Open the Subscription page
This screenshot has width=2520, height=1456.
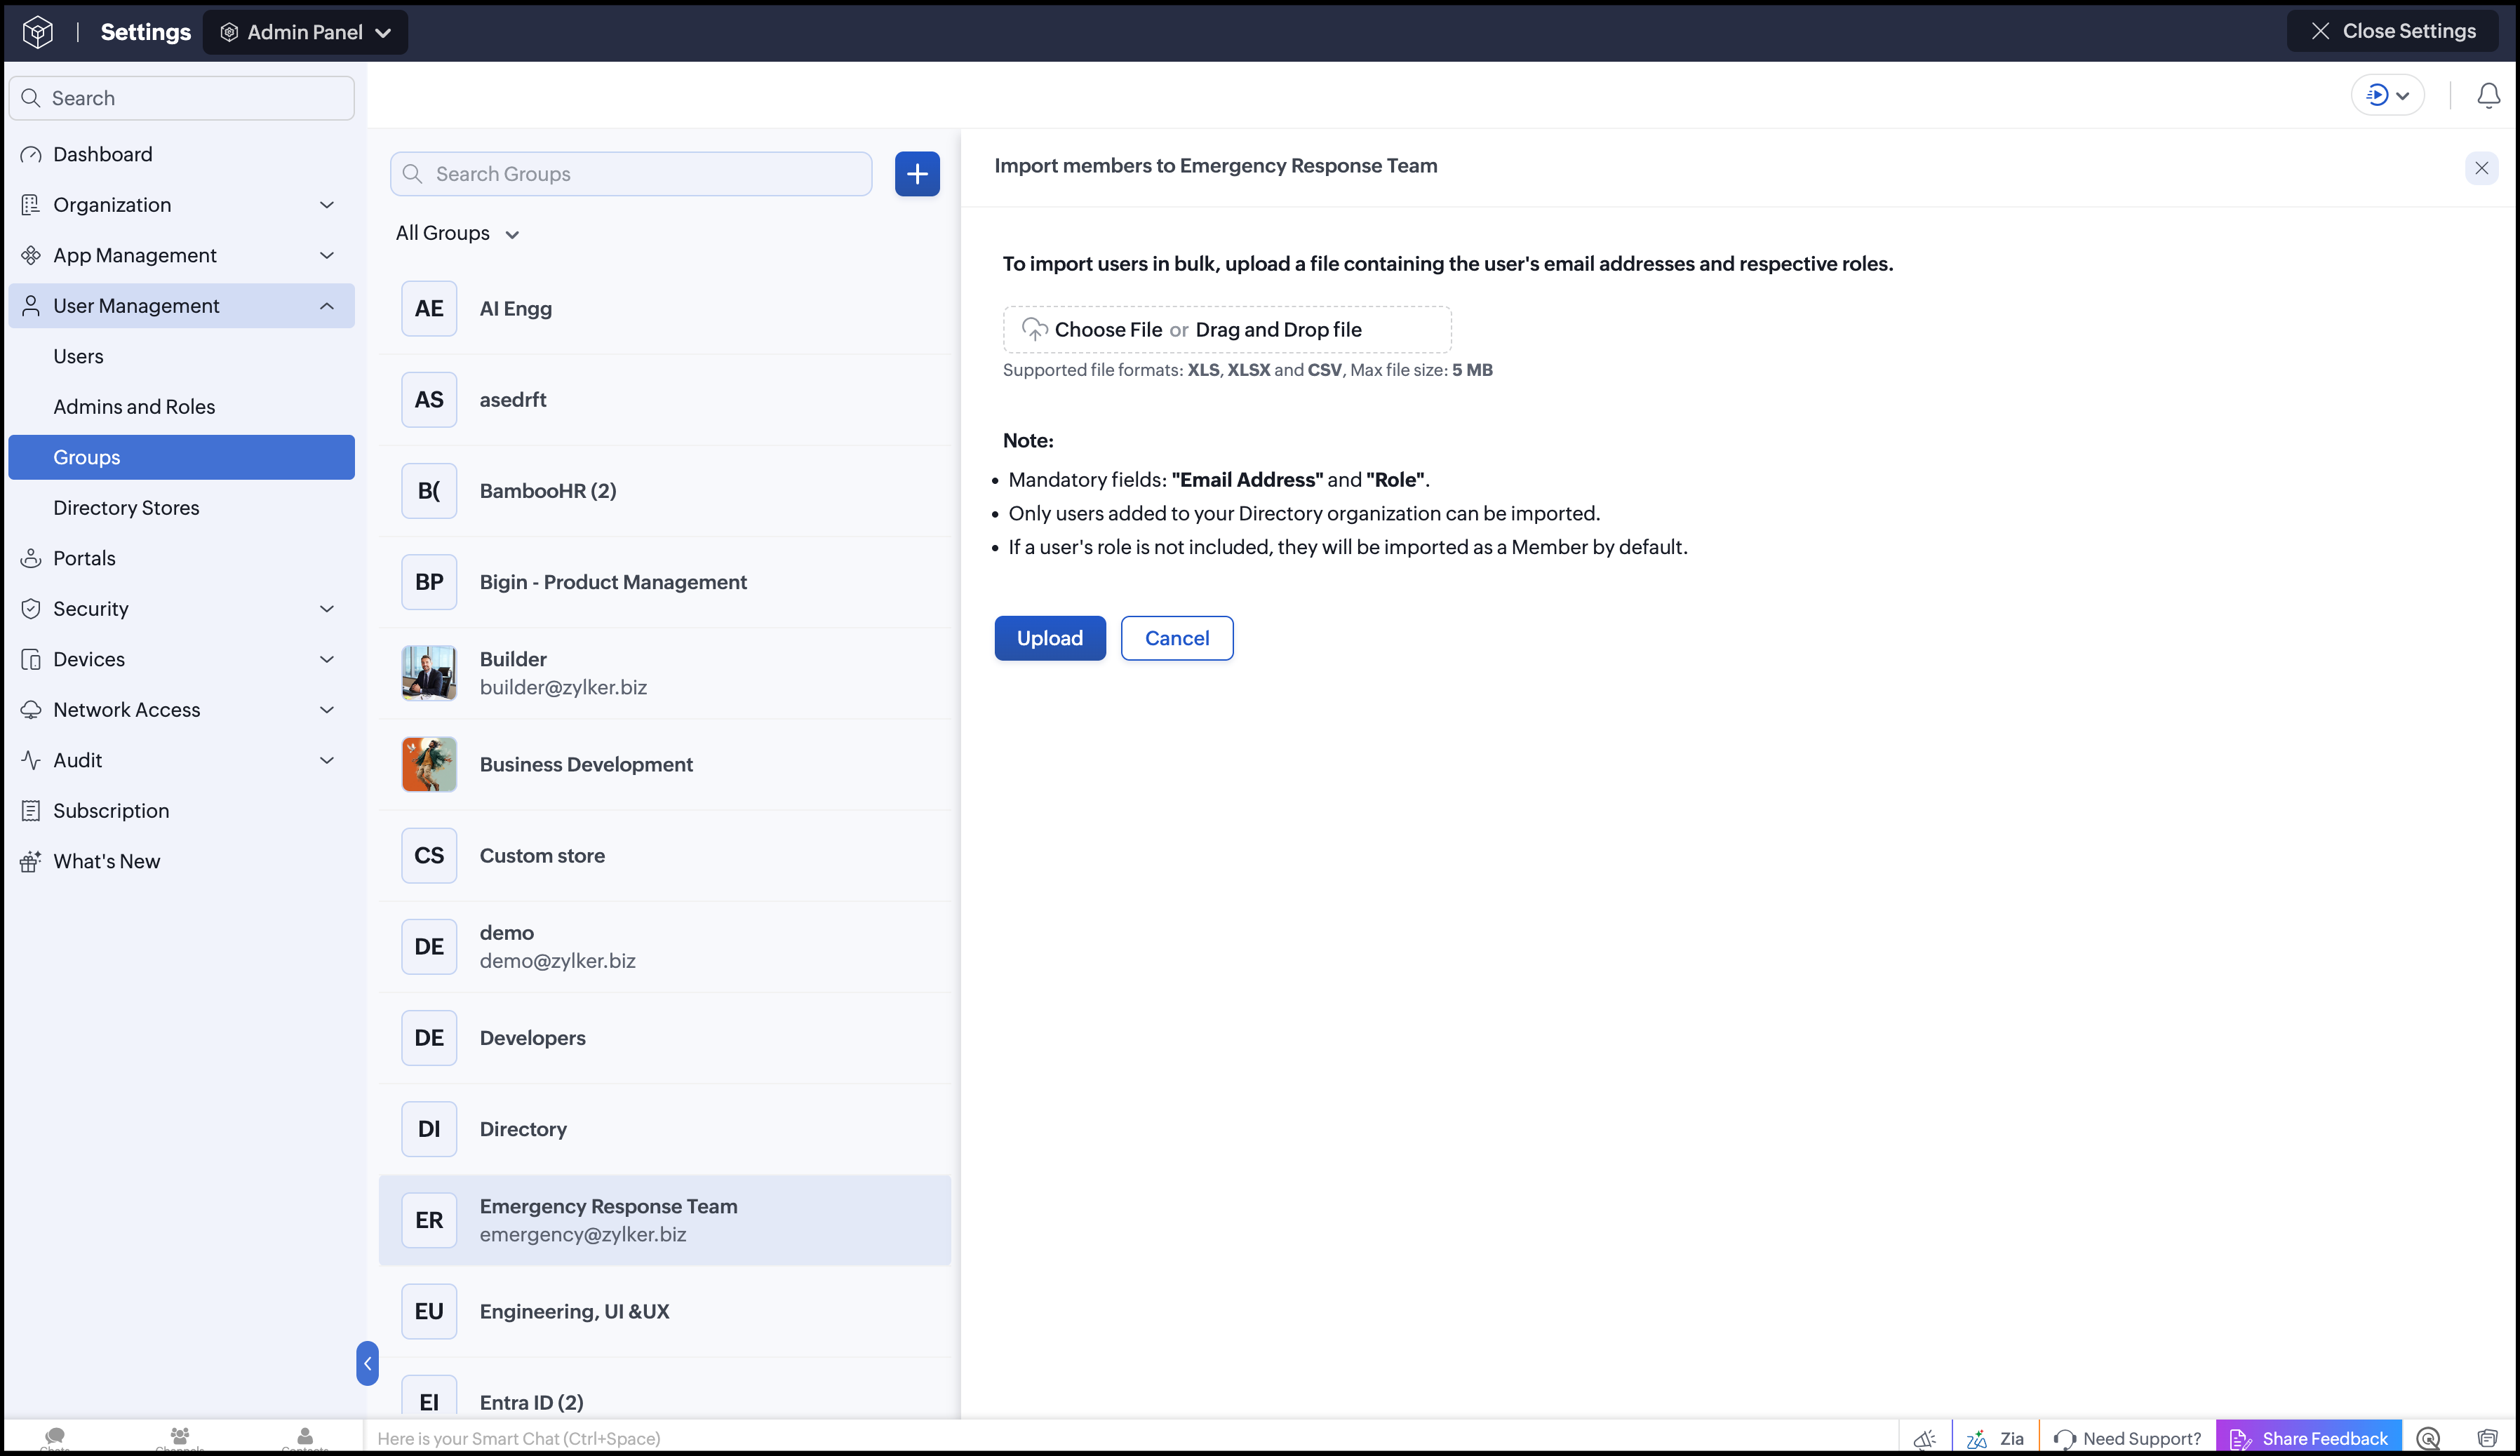(182, 811)
